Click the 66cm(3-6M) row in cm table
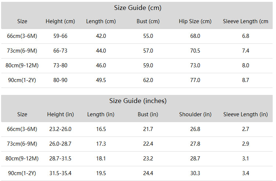Viewport: 276px width, 181px height. pos(137,36)
